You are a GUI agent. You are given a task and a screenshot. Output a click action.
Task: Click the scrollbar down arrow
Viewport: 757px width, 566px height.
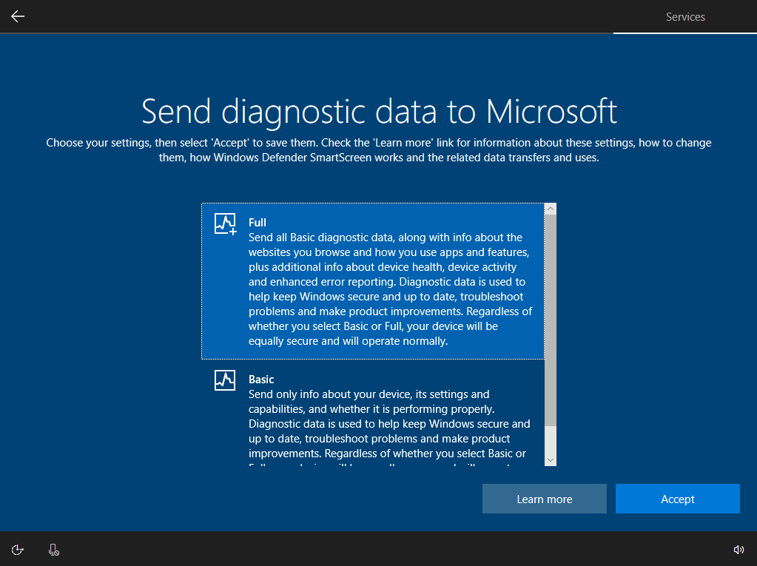551,460
